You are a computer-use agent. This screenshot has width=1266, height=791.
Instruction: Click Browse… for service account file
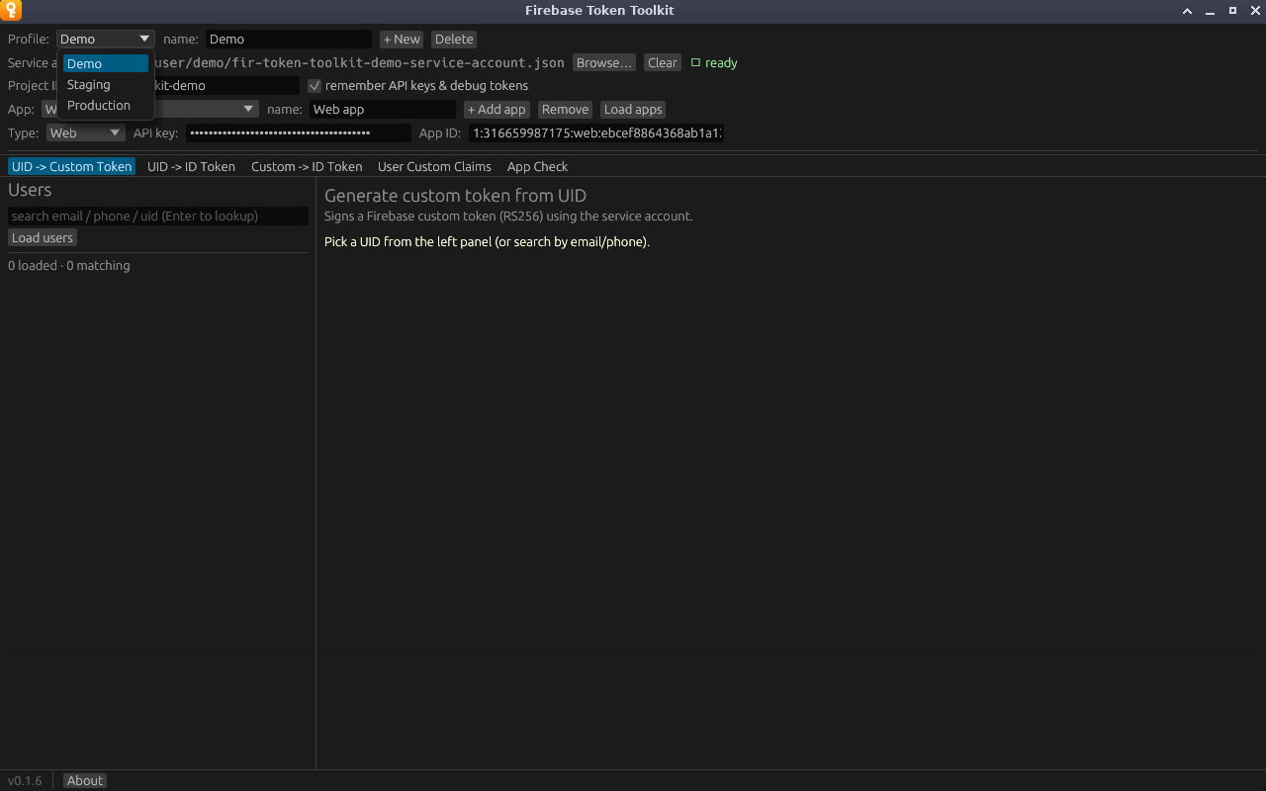coord(603,63)
